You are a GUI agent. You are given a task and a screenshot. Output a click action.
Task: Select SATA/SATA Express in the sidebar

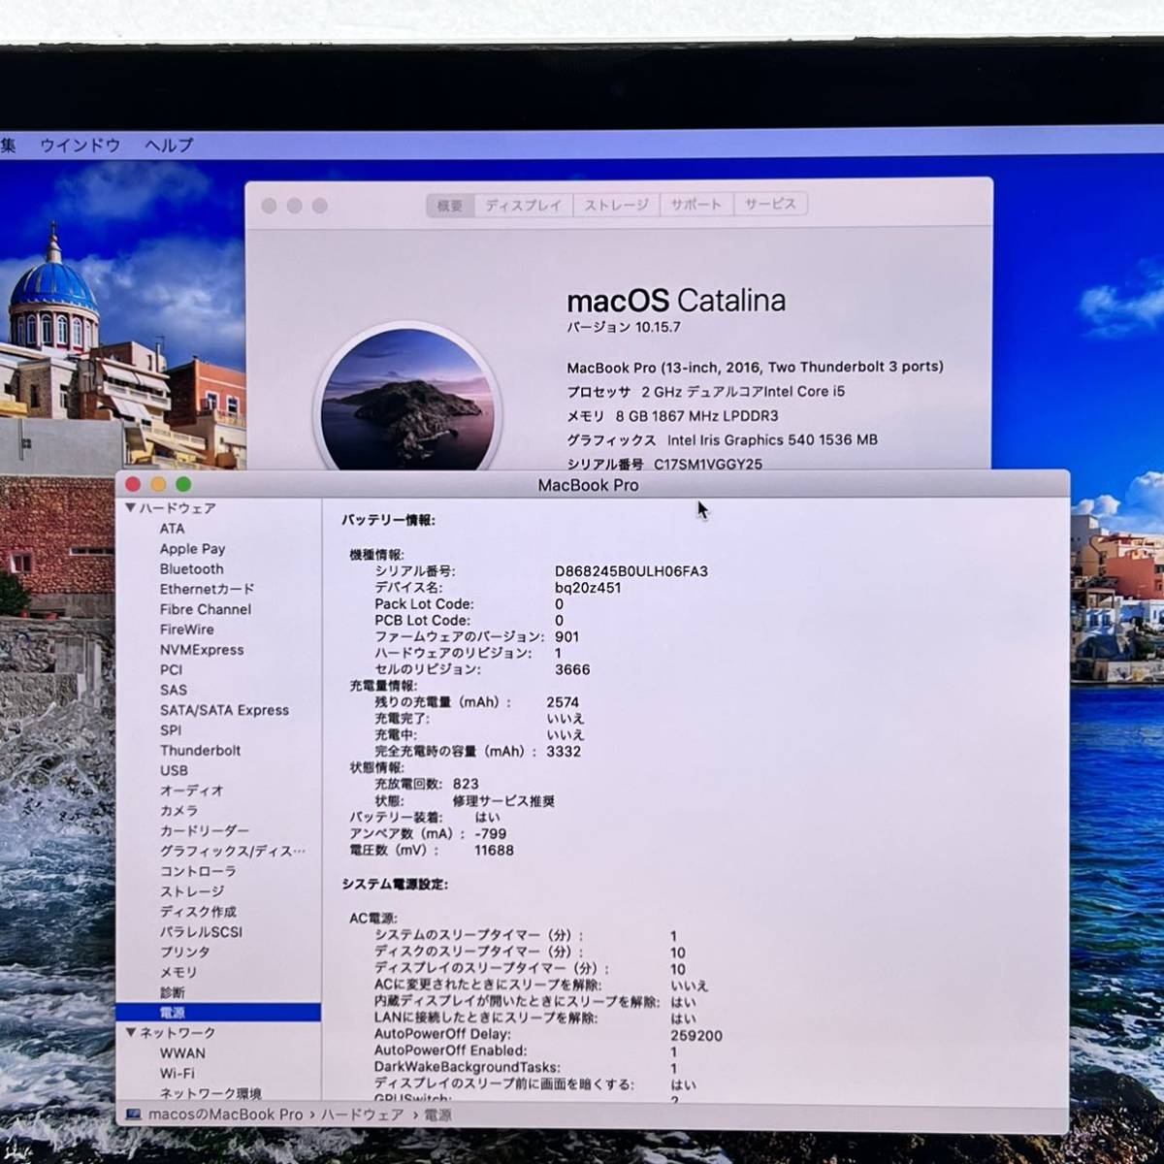pyautogui.click(x=224, y=710)
